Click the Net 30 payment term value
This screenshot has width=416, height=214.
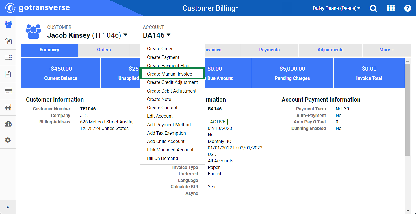click(342, 109)
